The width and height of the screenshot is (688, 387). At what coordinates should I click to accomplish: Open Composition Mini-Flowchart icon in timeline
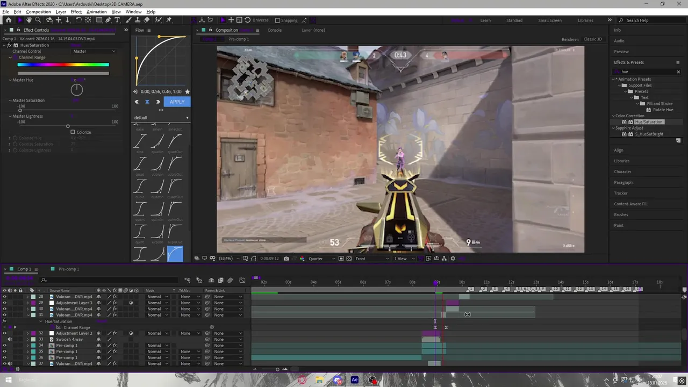point(187,280)
